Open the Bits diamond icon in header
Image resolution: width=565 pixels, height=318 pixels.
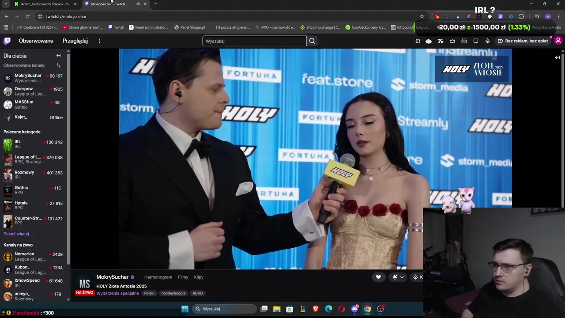tap(487, 41)
